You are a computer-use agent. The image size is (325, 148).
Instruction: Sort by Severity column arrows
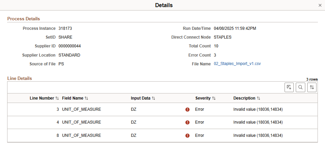[x=214, y=98]
